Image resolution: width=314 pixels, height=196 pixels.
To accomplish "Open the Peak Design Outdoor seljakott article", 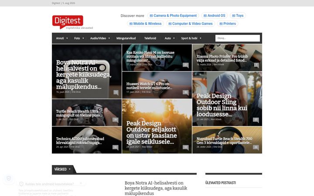I will 152,132.
